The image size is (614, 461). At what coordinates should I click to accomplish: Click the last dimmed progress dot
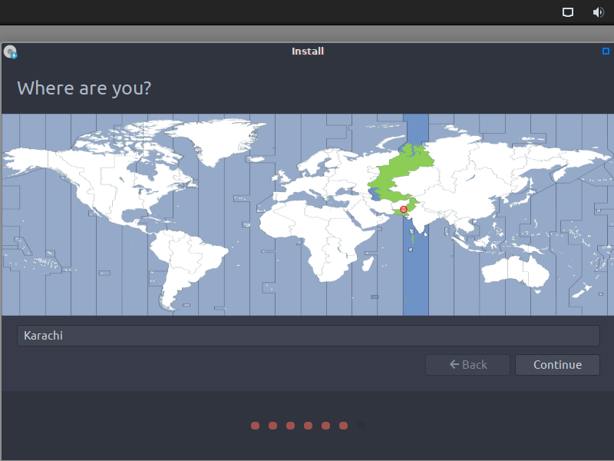(x=361, y=426)
